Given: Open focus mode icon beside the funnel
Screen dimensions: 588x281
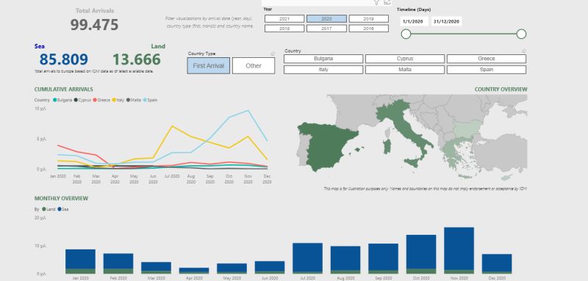Looking at the screenshot, I should (387, 2).
